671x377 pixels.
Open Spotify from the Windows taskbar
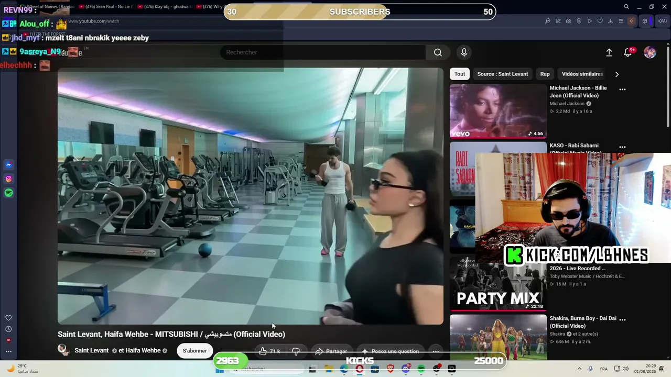421,369
